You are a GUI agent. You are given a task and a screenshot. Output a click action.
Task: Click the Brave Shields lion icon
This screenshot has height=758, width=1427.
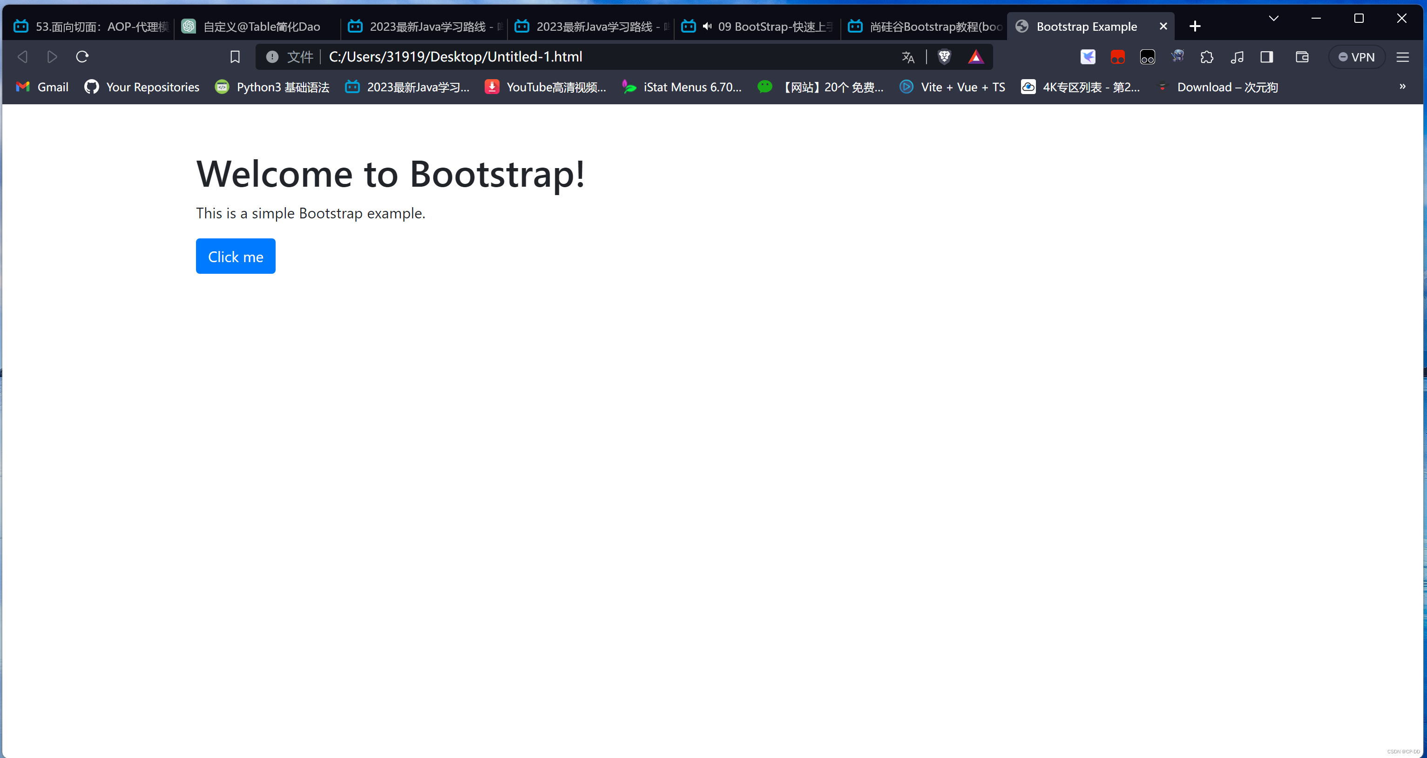tap(945, 56)
